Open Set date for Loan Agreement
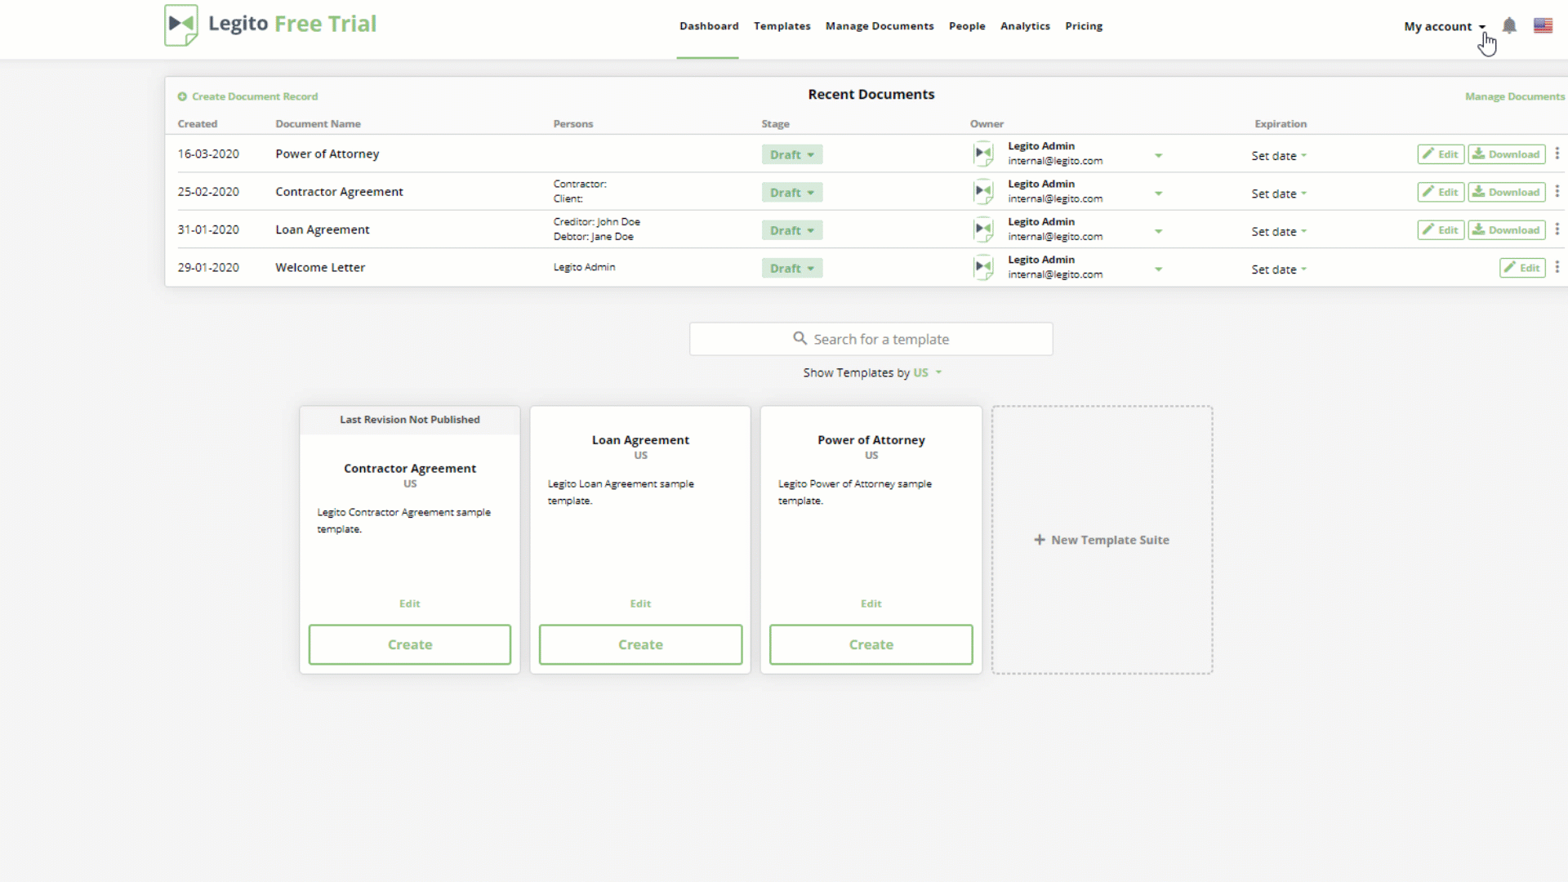1568x882 pixels. [x=1279, y=231]
